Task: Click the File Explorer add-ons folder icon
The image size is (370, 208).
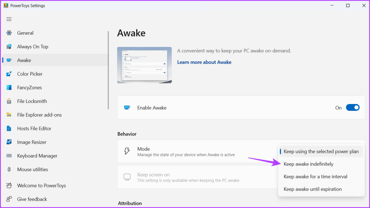Action: [9, 115]
